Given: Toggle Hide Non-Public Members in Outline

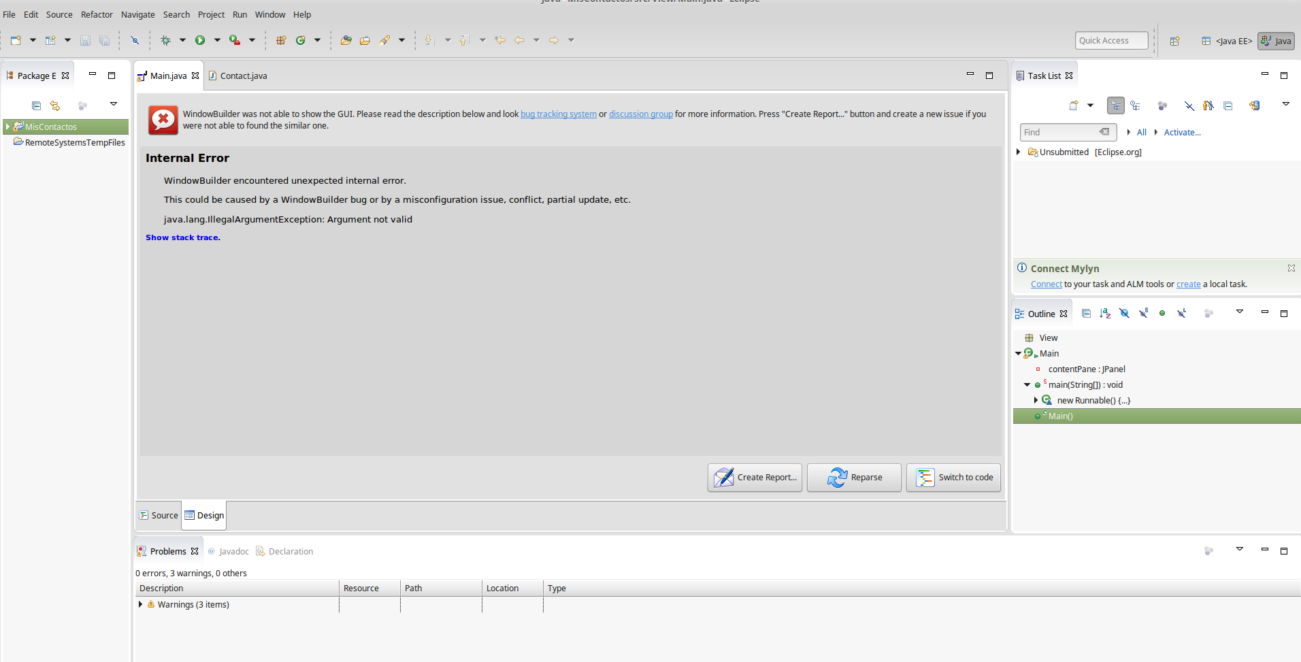Looking at the screenshot, I should tap(1162, 313).
